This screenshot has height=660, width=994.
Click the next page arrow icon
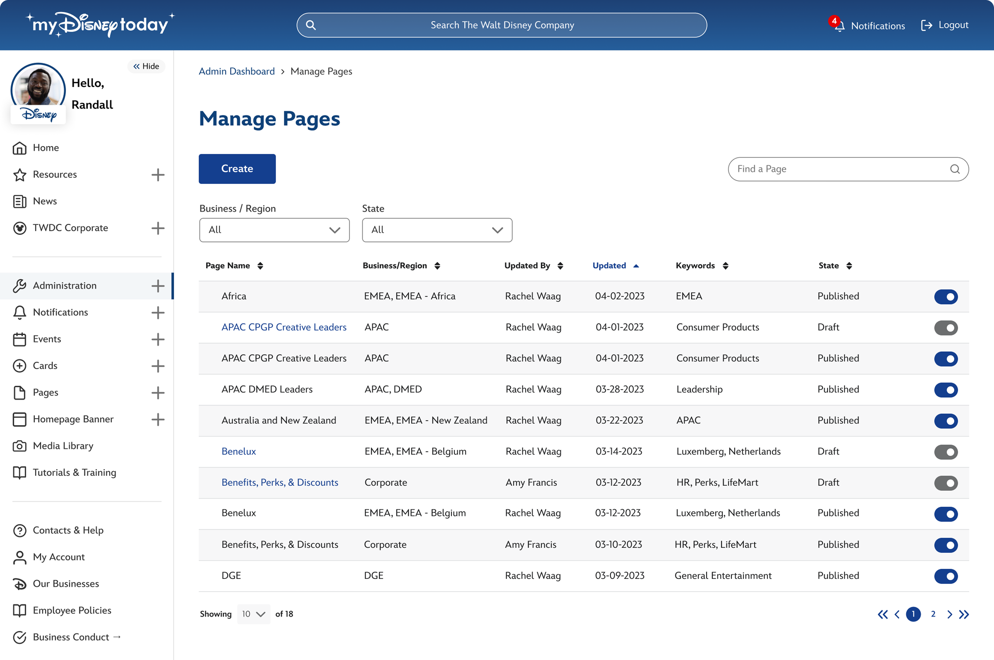point(949,614)
